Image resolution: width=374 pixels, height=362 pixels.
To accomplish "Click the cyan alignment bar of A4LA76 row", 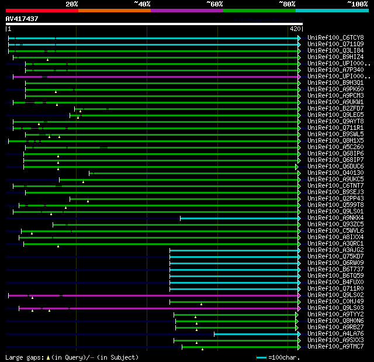I will (x=256, y=335).
